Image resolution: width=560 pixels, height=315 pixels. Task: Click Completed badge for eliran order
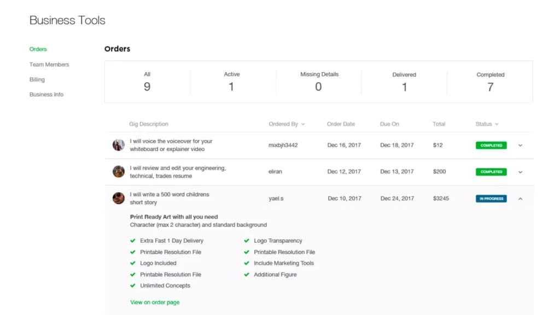point(491,172)
